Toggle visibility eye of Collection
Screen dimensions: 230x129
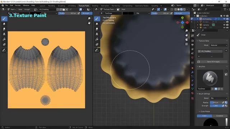(224, 16)
